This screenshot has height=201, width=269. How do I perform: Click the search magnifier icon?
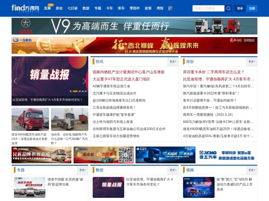[x=228, y=8]
